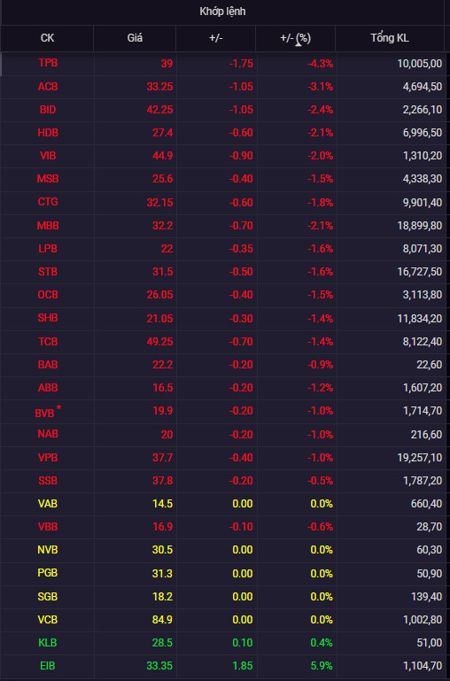The height and width of the screenshot is (681, 450).
Task: Open the VPB stock ticker
Action: [48, 458]
